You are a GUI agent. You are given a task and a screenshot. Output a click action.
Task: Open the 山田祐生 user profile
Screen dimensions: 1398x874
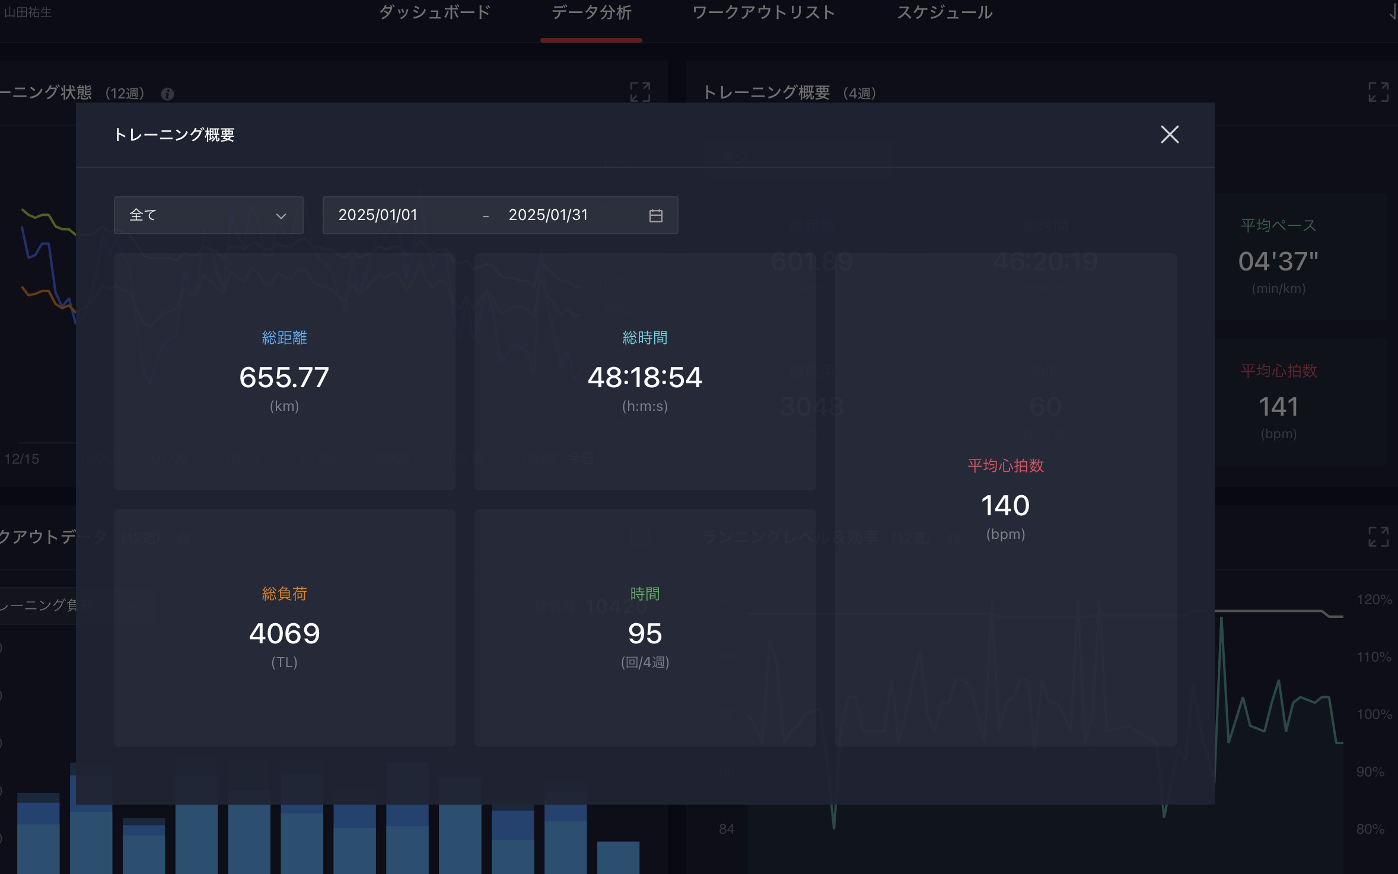click(28, 12)
